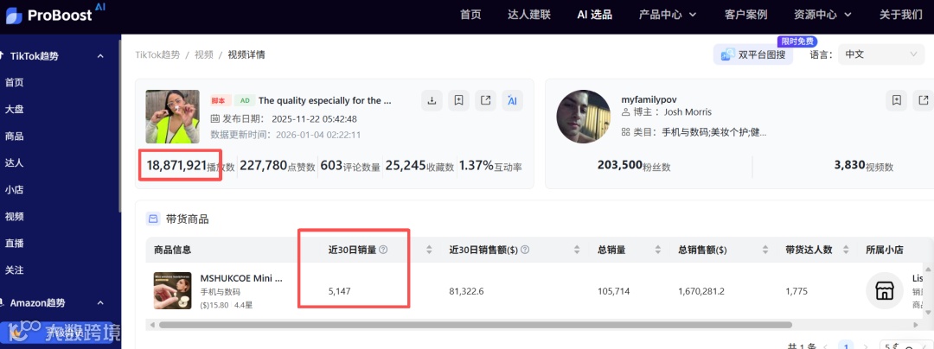
Task: Sort the table by 近30日销量
Action: click(429, 250)
